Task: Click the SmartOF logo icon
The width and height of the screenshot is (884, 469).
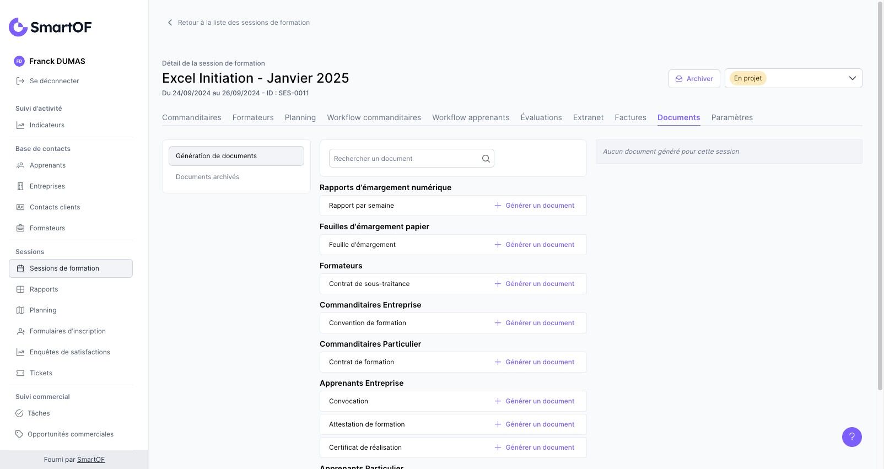Action: click(x=18, y=27)
